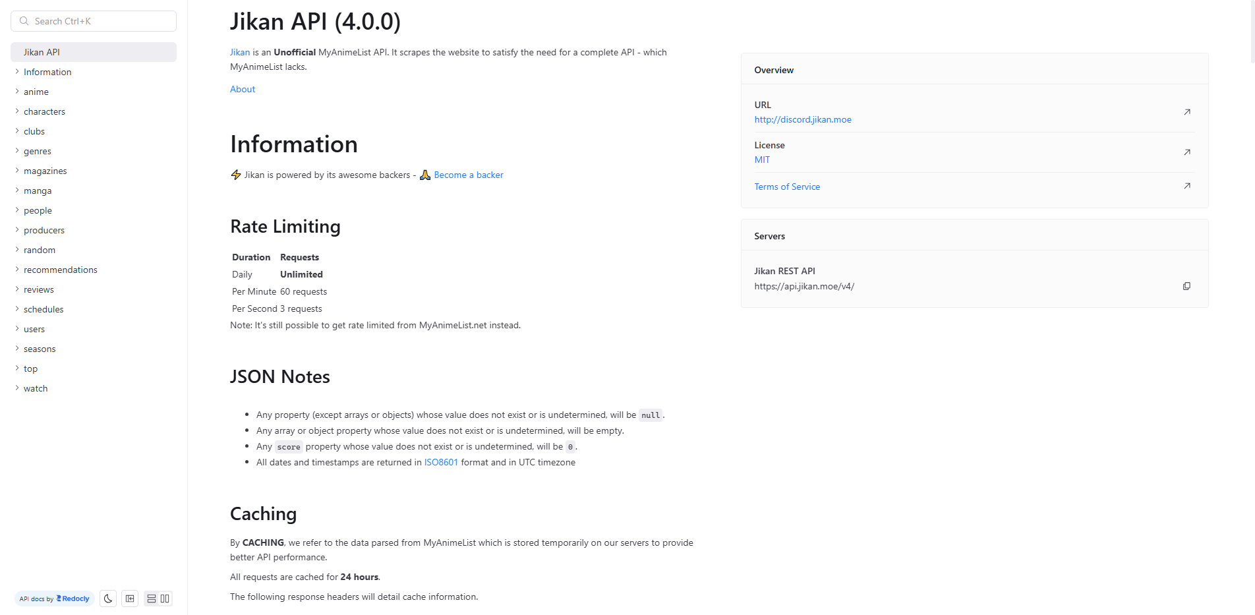Expand the top section in sidebar
The width and height of the screenshot is (1255, 615).
(30, 368)
